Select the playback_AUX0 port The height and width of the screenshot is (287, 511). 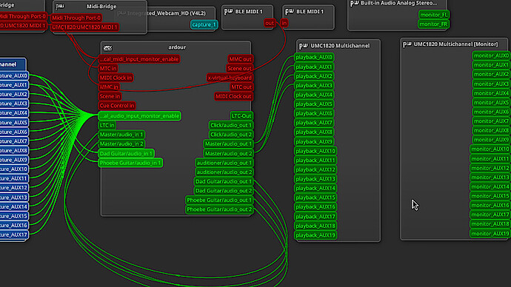point(314,57)
